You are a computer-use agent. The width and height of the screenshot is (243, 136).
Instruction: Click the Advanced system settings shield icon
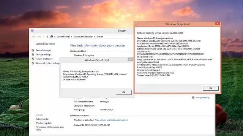33,63
